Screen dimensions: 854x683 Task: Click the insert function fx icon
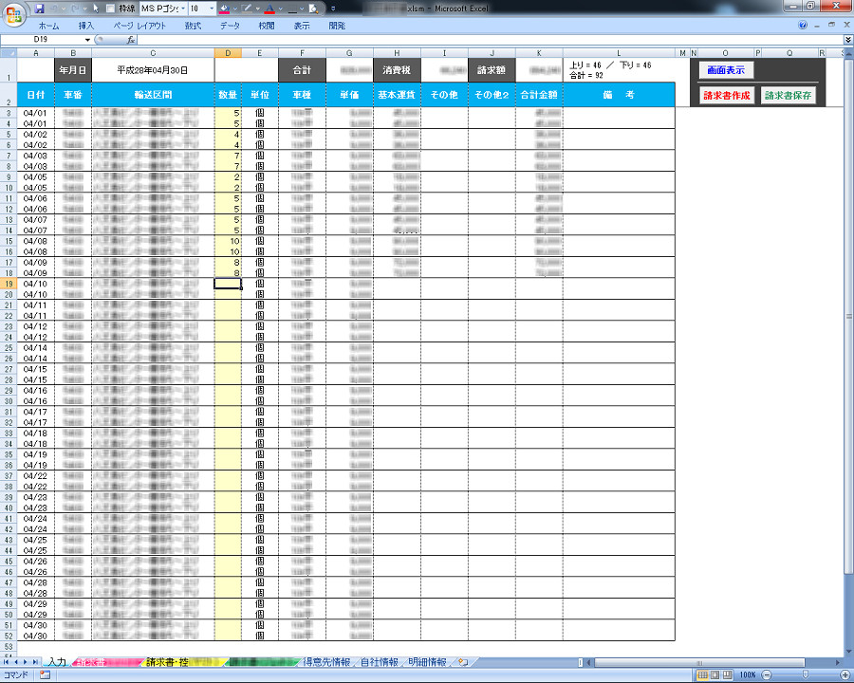coord(131,40)
